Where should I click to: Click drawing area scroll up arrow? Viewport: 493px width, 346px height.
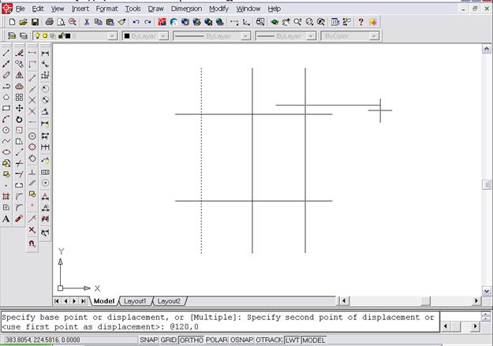(487, 49)
